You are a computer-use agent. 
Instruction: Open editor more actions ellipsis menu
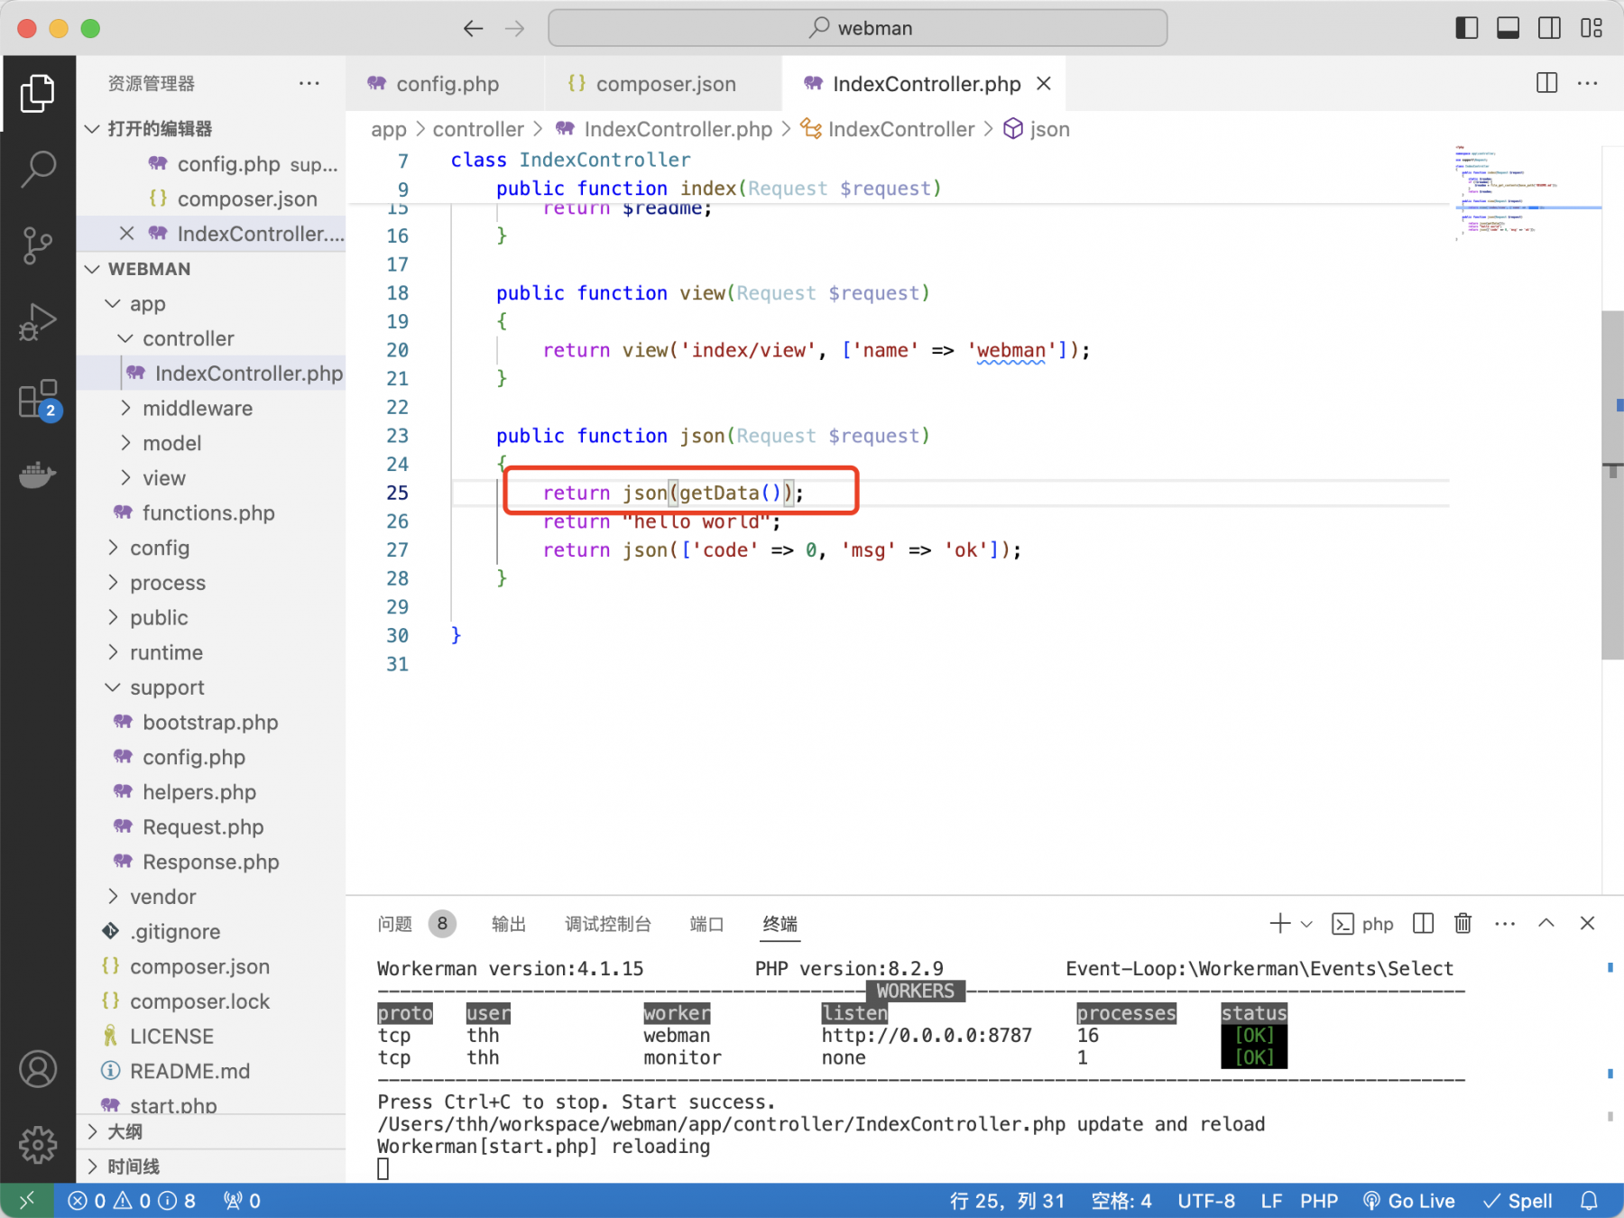(x=1588, y=83)
